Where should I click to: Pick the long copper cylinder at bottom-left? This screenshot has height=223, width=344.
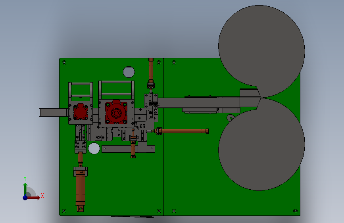(x=81, y=189)
